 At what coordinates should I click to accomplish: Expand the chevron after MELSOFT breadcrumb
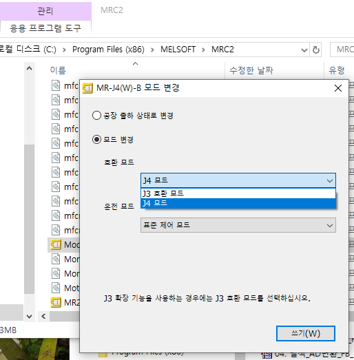(203, 50)
